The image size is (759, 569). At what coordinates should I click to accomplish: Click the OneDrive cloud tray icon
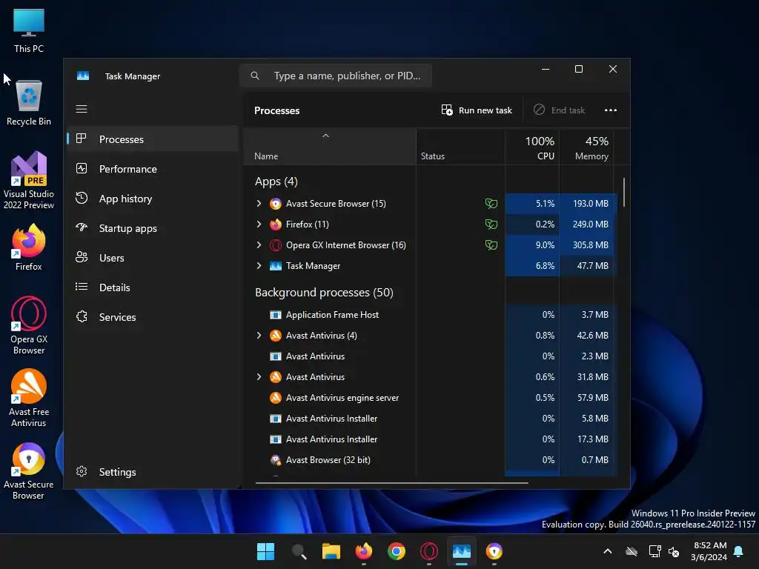tap(632, 551)
